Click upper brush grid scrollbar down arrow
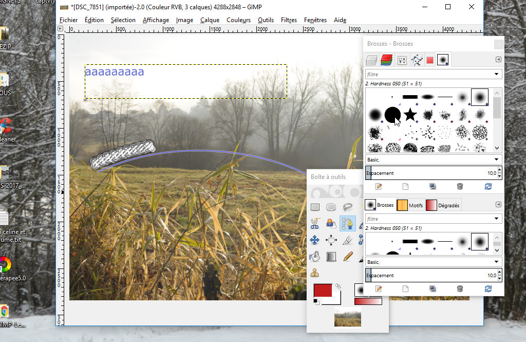This screenshot has width=526, height=342. pyautogui.click(x=497, y=148)
